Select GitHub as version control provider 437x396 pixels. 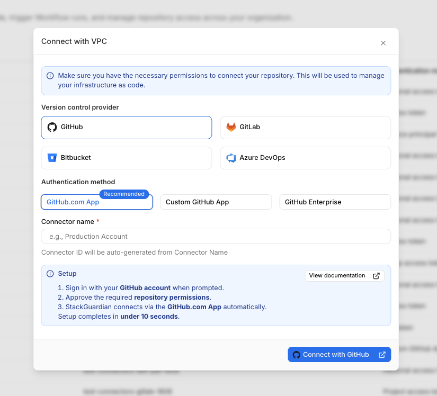tap(127, 128)
